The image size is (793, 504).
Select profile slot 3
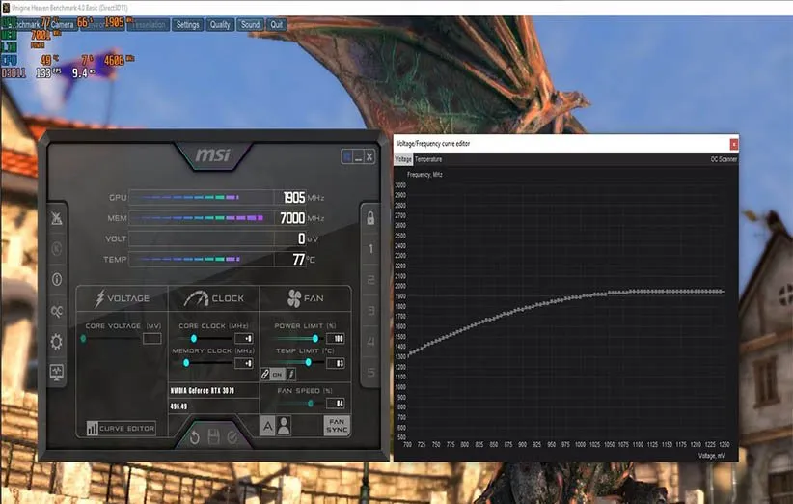(x=369, y=311)
